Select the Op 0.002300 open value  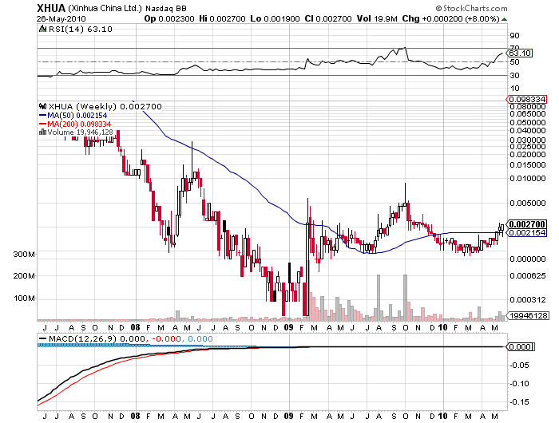(x=169, y=18)
